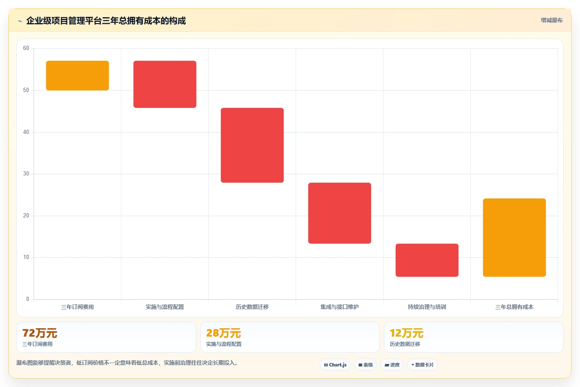Viewport: 580px width, 387px height.
Task: Click the 三年总拥有成本 x-axis label
Action: (x=514, y=307)
